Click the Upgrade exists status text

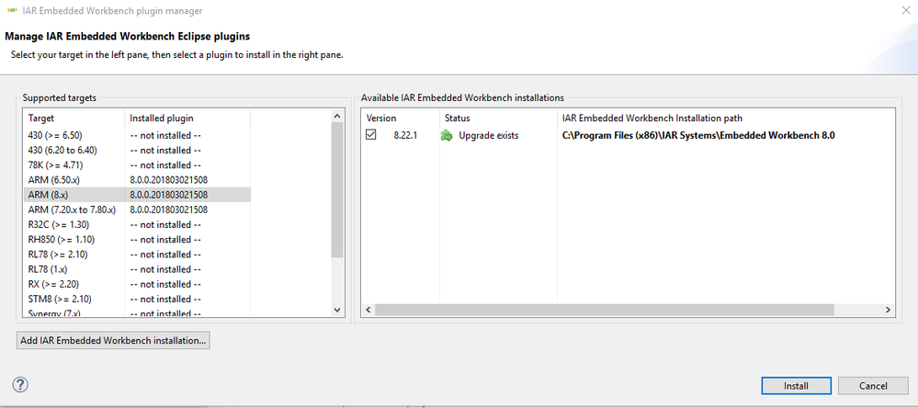click(x=488, y=135)
